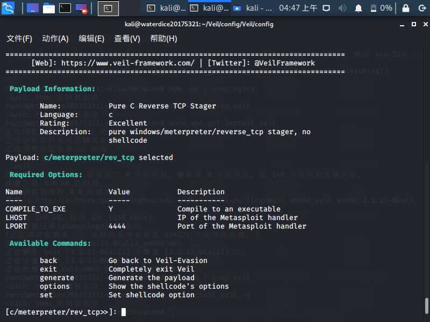Launch the terminal emulator from panel
Viewport: 430px width, 322px height.
coord(65,8)
